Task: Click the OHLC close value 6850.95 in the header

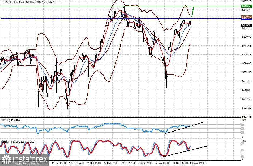Action: coord(50,2)
